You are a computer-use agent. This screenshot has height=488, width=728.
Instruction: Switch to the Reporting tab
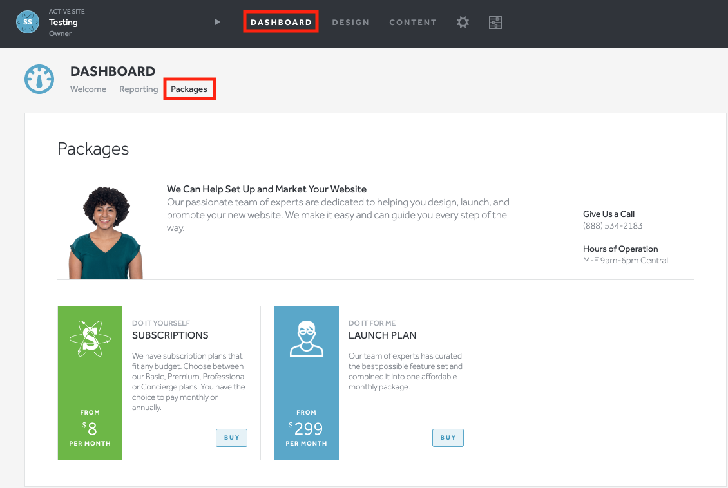coord(139,89)
